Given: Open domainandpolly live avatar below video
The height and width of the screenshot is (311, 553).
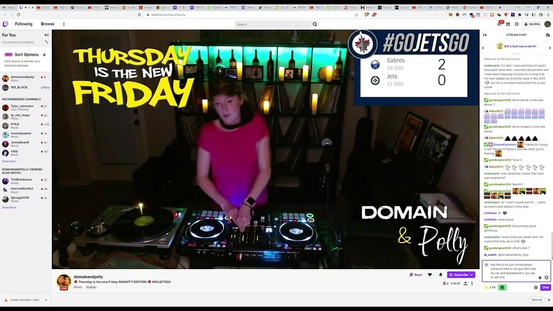Looking at the screenshot, I should click(x=64, y=282).
